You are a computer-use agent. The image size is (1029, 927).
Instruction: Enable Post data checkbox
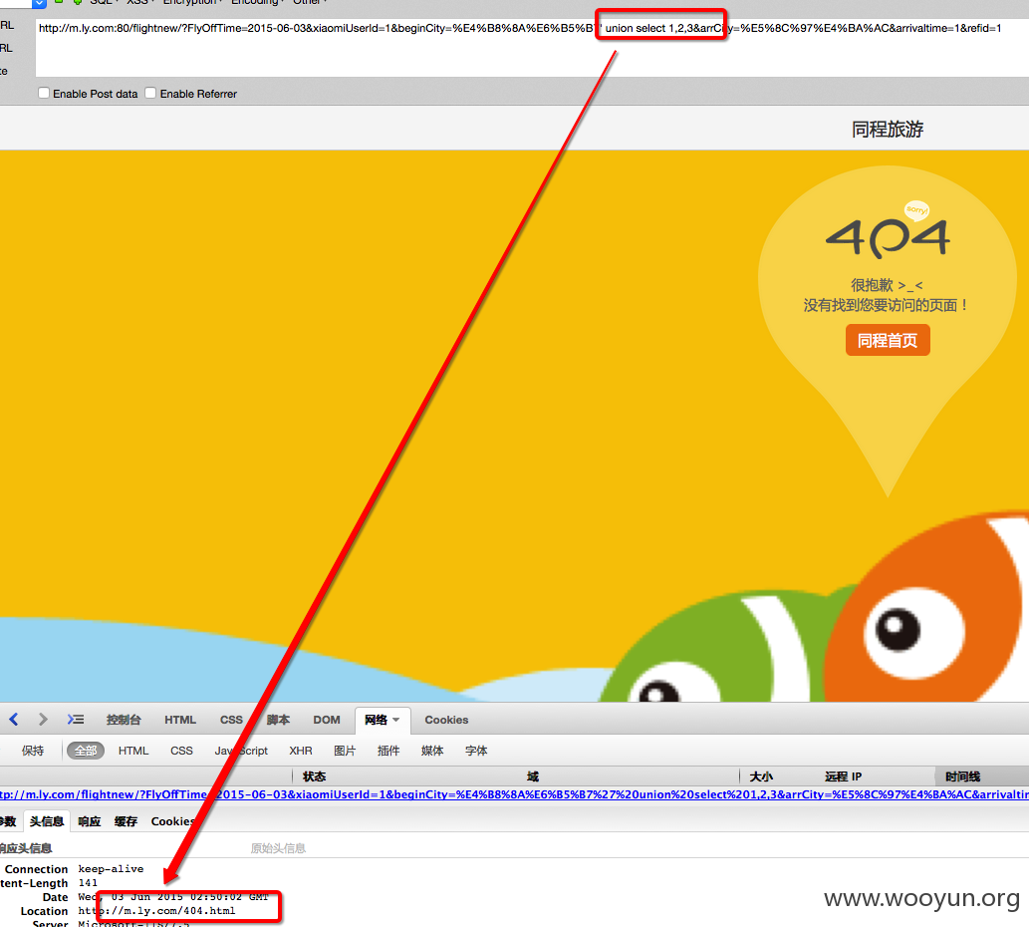pos(44,94)
